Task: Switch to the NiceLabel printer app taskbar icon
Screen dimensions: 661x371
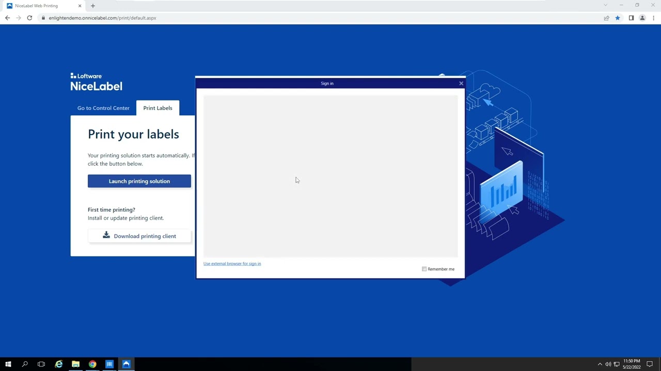Action: click(126, 364)
